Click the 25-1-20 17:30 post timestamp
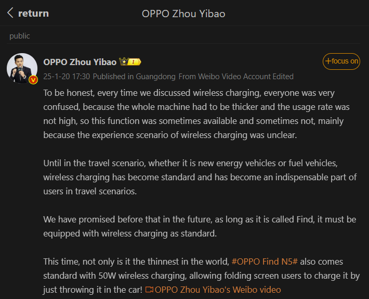 coord(67,76)
